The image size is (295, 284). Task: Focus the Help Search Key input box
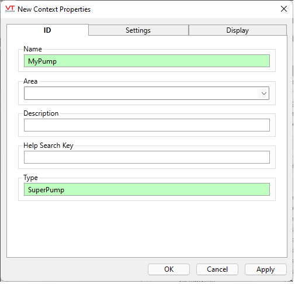pyautogui.click(x=147, y=157)
